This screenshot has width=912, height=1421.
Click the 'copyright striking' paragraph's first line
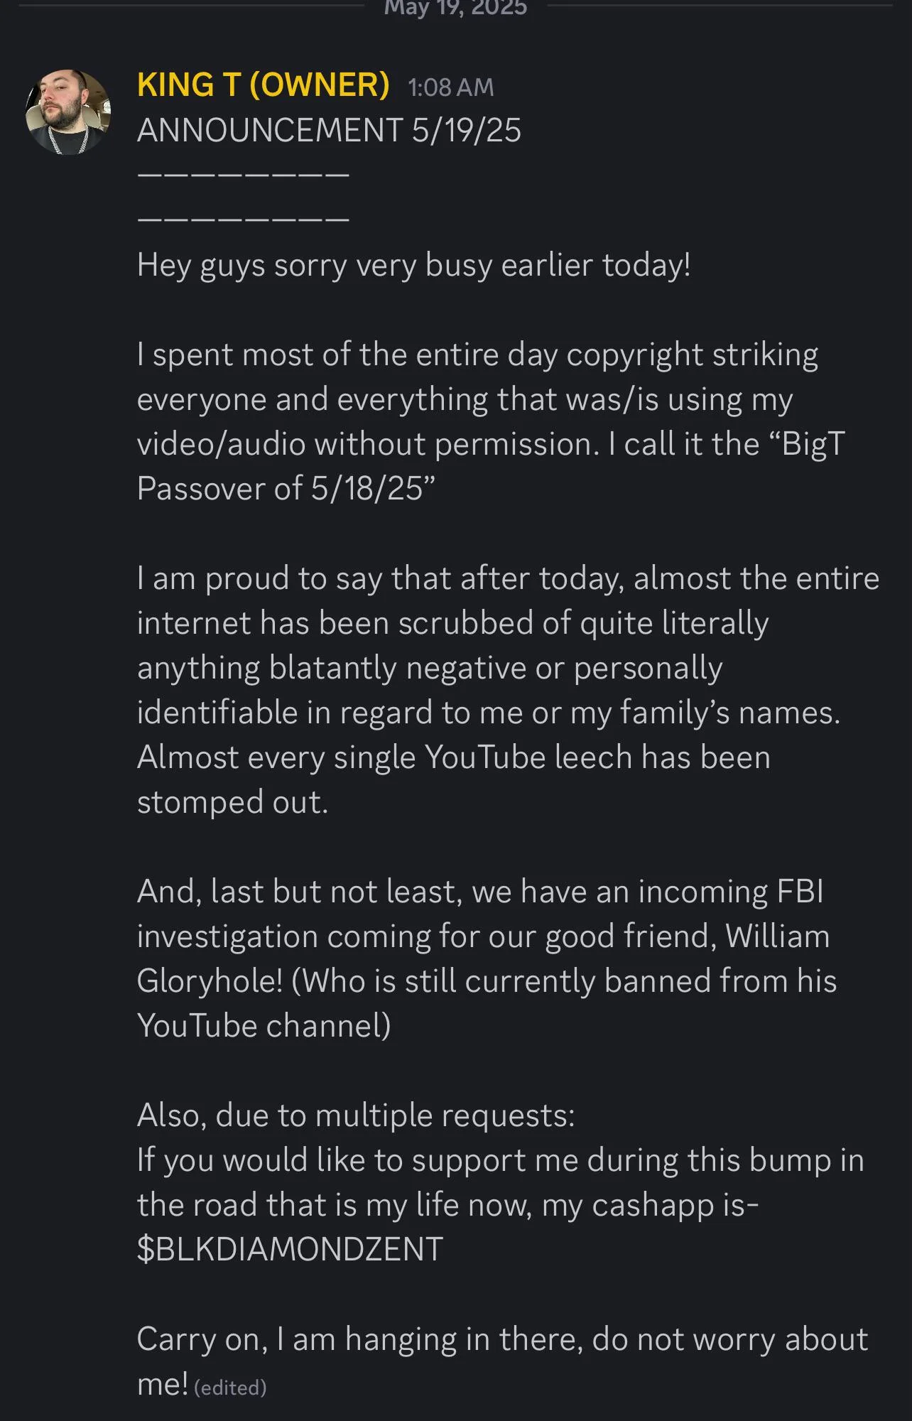tap(477, 355)
